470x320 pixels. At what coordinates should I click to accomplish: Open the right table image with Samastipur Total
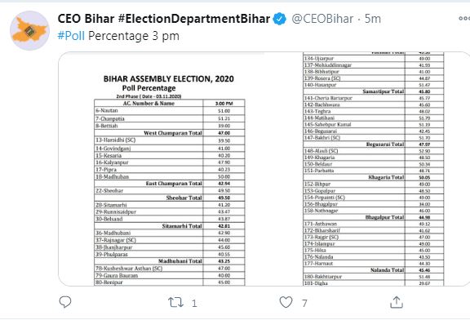[374, 169]
